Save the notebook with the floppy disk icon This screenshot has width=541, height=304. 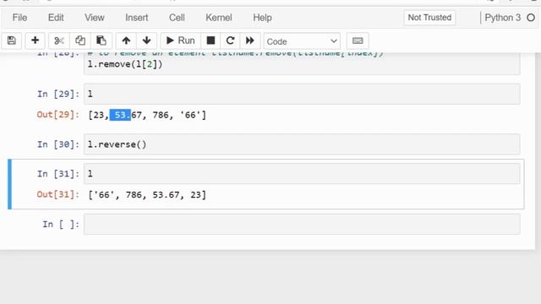click(x=11, y=41)
